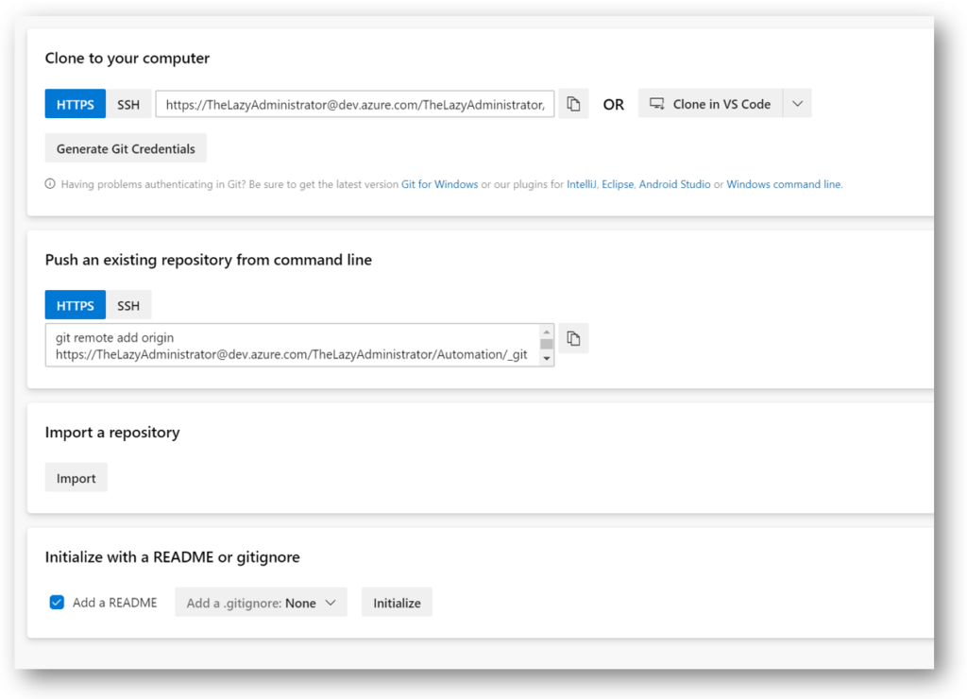967x699 pixels.
Task: Click scroll down arrow in push command box
Action: [x=547, y=358]
